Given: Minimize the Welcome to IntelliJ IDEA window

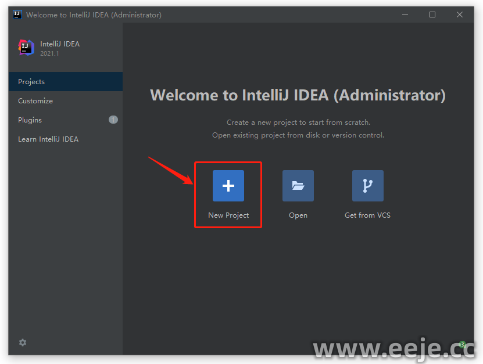Looking at the screenshot, I should click(x=405, y=15).
